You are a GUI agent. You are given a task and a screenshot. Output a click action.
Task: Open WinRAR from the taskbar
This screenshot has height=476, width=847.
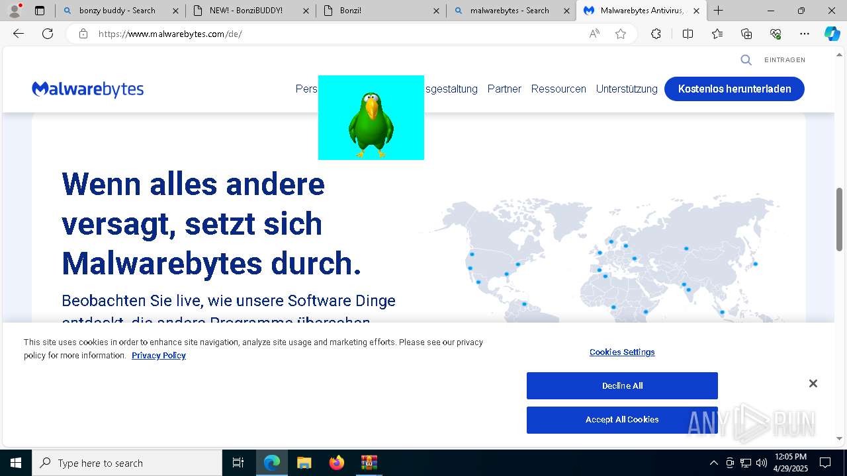coord(369,463)
